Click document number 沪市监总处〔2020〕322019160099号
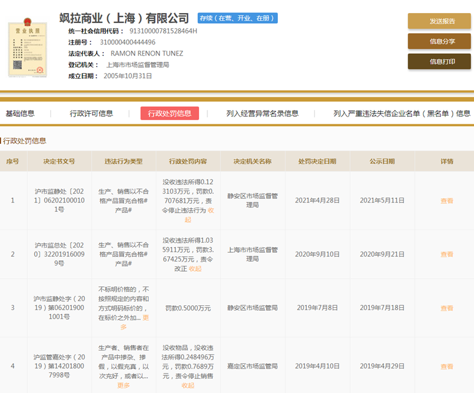Image resolution: width=474 pixels, height=393 pixels. (x=59, y=254)
